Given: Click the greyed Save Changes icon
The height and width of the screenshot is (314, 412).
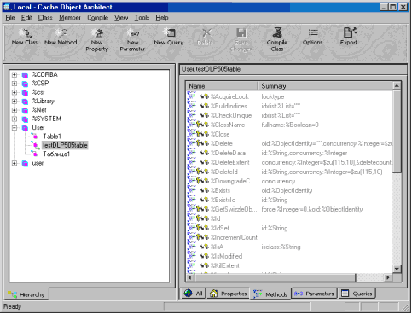Looking at the screenshot, I should point(241,33).
